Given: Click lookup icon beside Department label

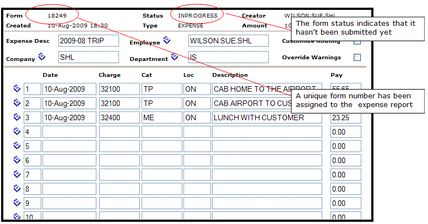Looking at the screenshot, I should pos(175,57).
